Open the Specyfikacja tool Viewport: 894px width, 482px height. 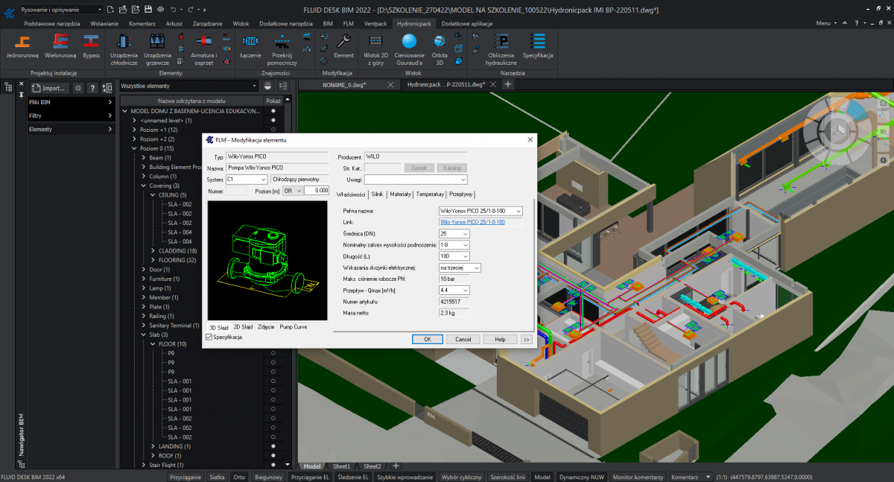coord(538,45)
